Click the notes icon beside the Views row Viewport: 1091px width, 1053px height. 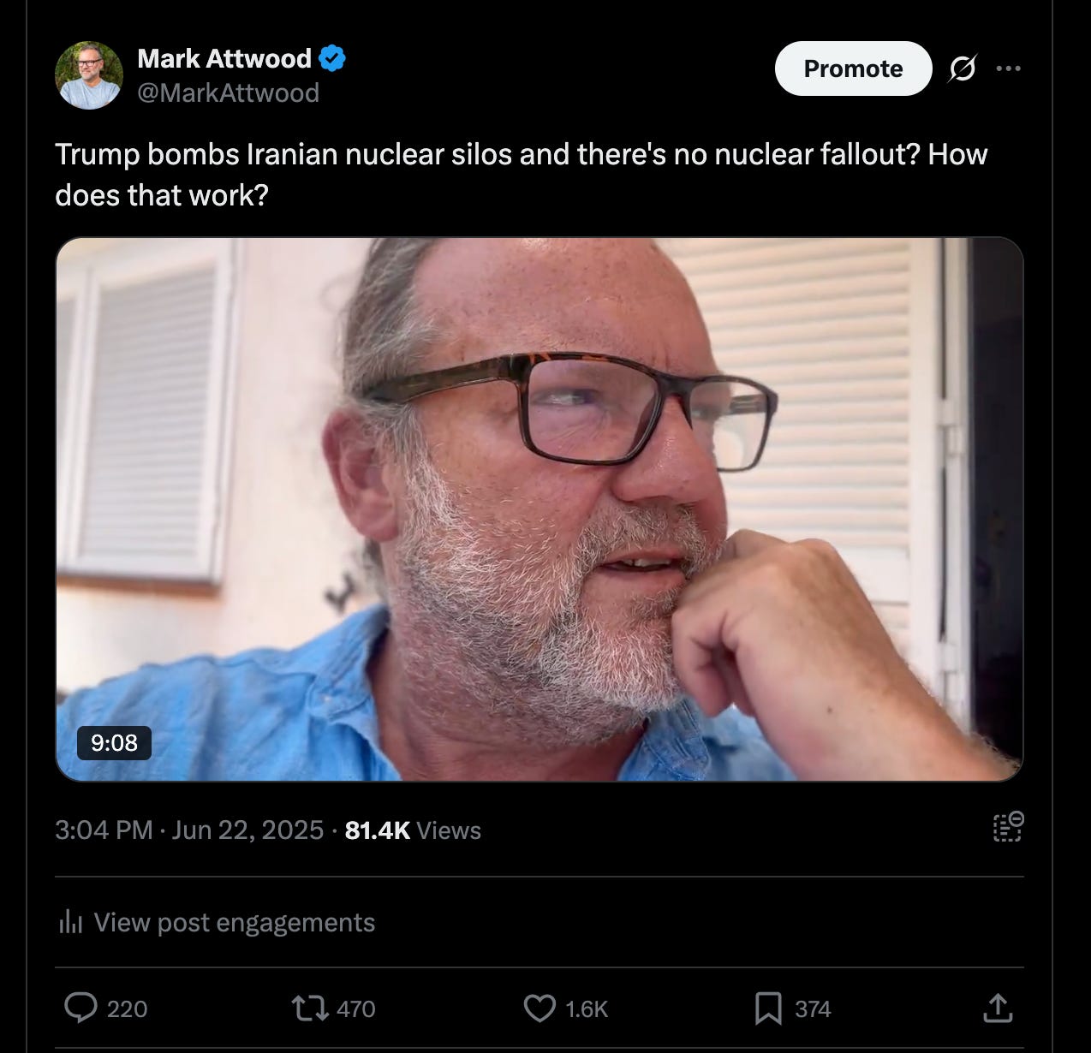pyautogui.click(x=1008, y=827)
